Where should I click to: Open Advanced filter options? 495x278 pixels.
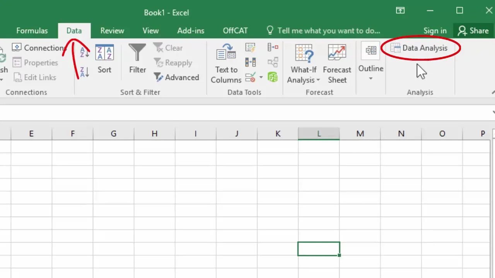click(176, 77)
